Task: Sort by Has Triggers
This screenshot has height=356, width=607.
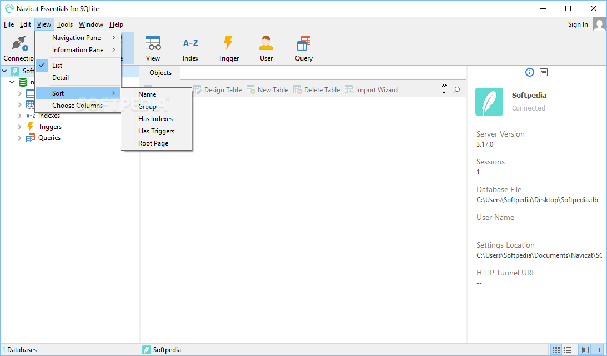Action: click(x=157, y=131)
